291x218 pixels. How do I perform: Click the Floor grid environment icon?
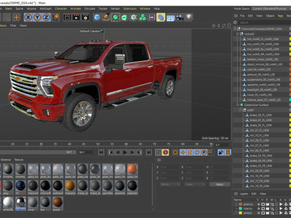pos(170,18)
